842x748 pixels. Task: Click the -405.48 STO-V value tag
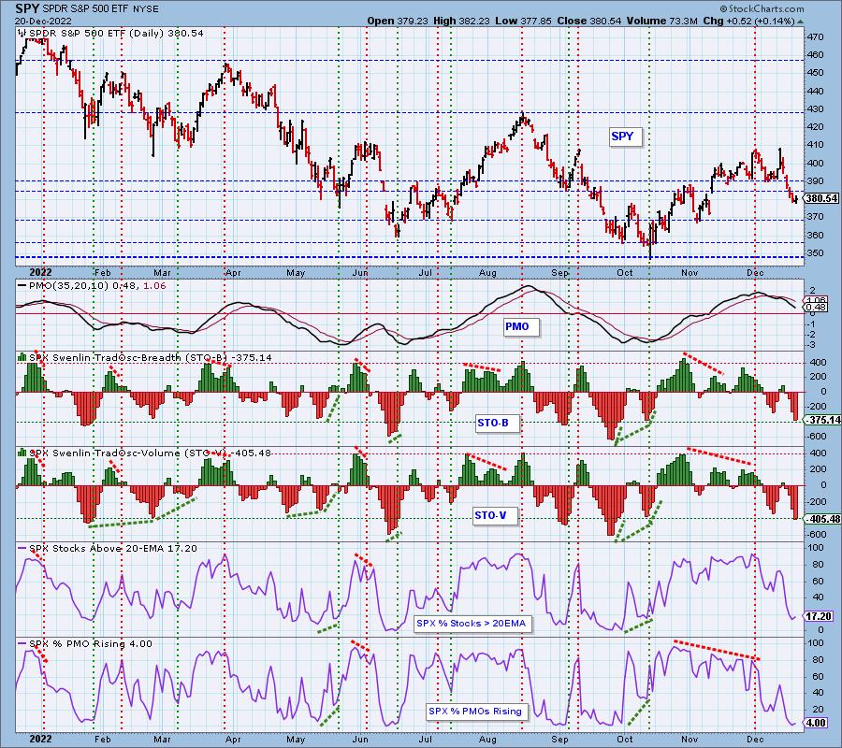tap(822, 519)
